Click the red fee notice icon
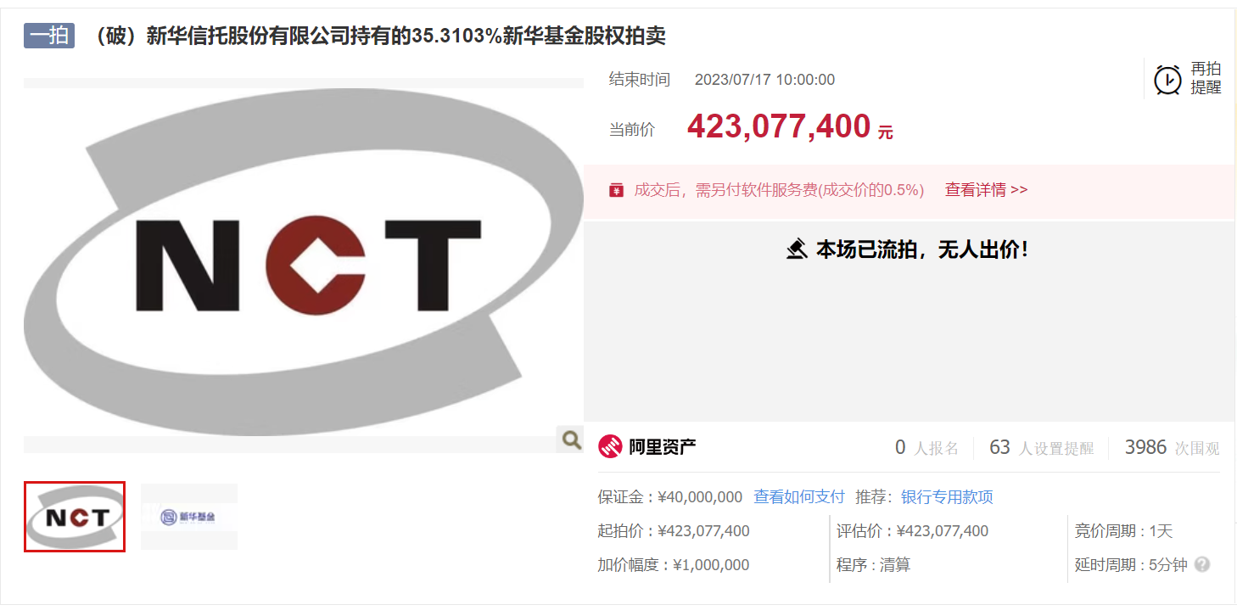This screenshot has width=1237, height=616. tap(617, 190)
